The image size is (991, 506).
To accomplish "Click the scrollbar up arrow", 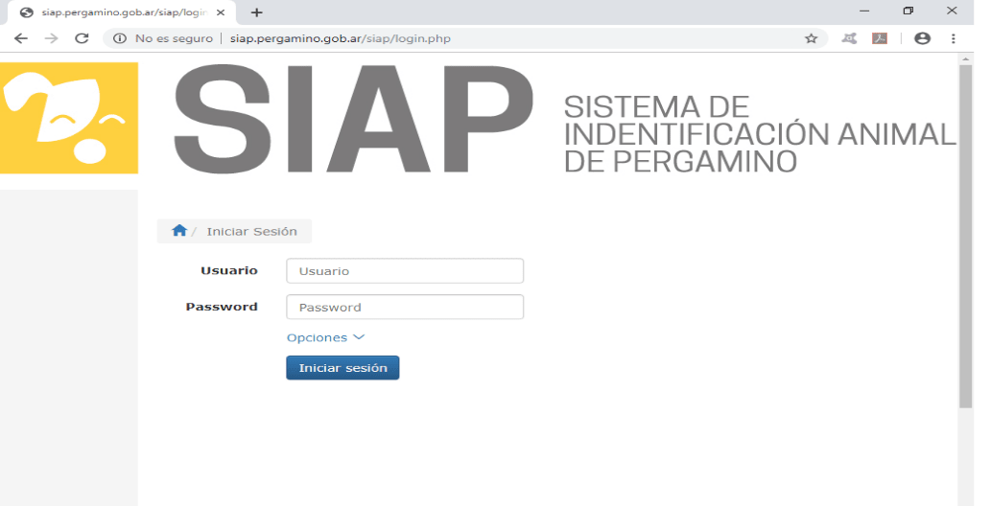I will 965,58.
